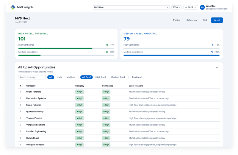Open the JD user avatar
This screenshot has width=238, height=155.
coord(202,7)
